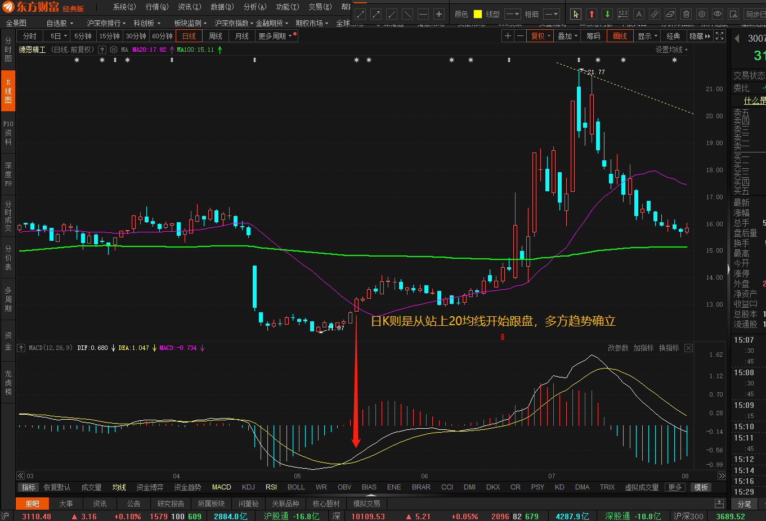
Task: Select the ruler measurement tool
Action: (655, 14)
